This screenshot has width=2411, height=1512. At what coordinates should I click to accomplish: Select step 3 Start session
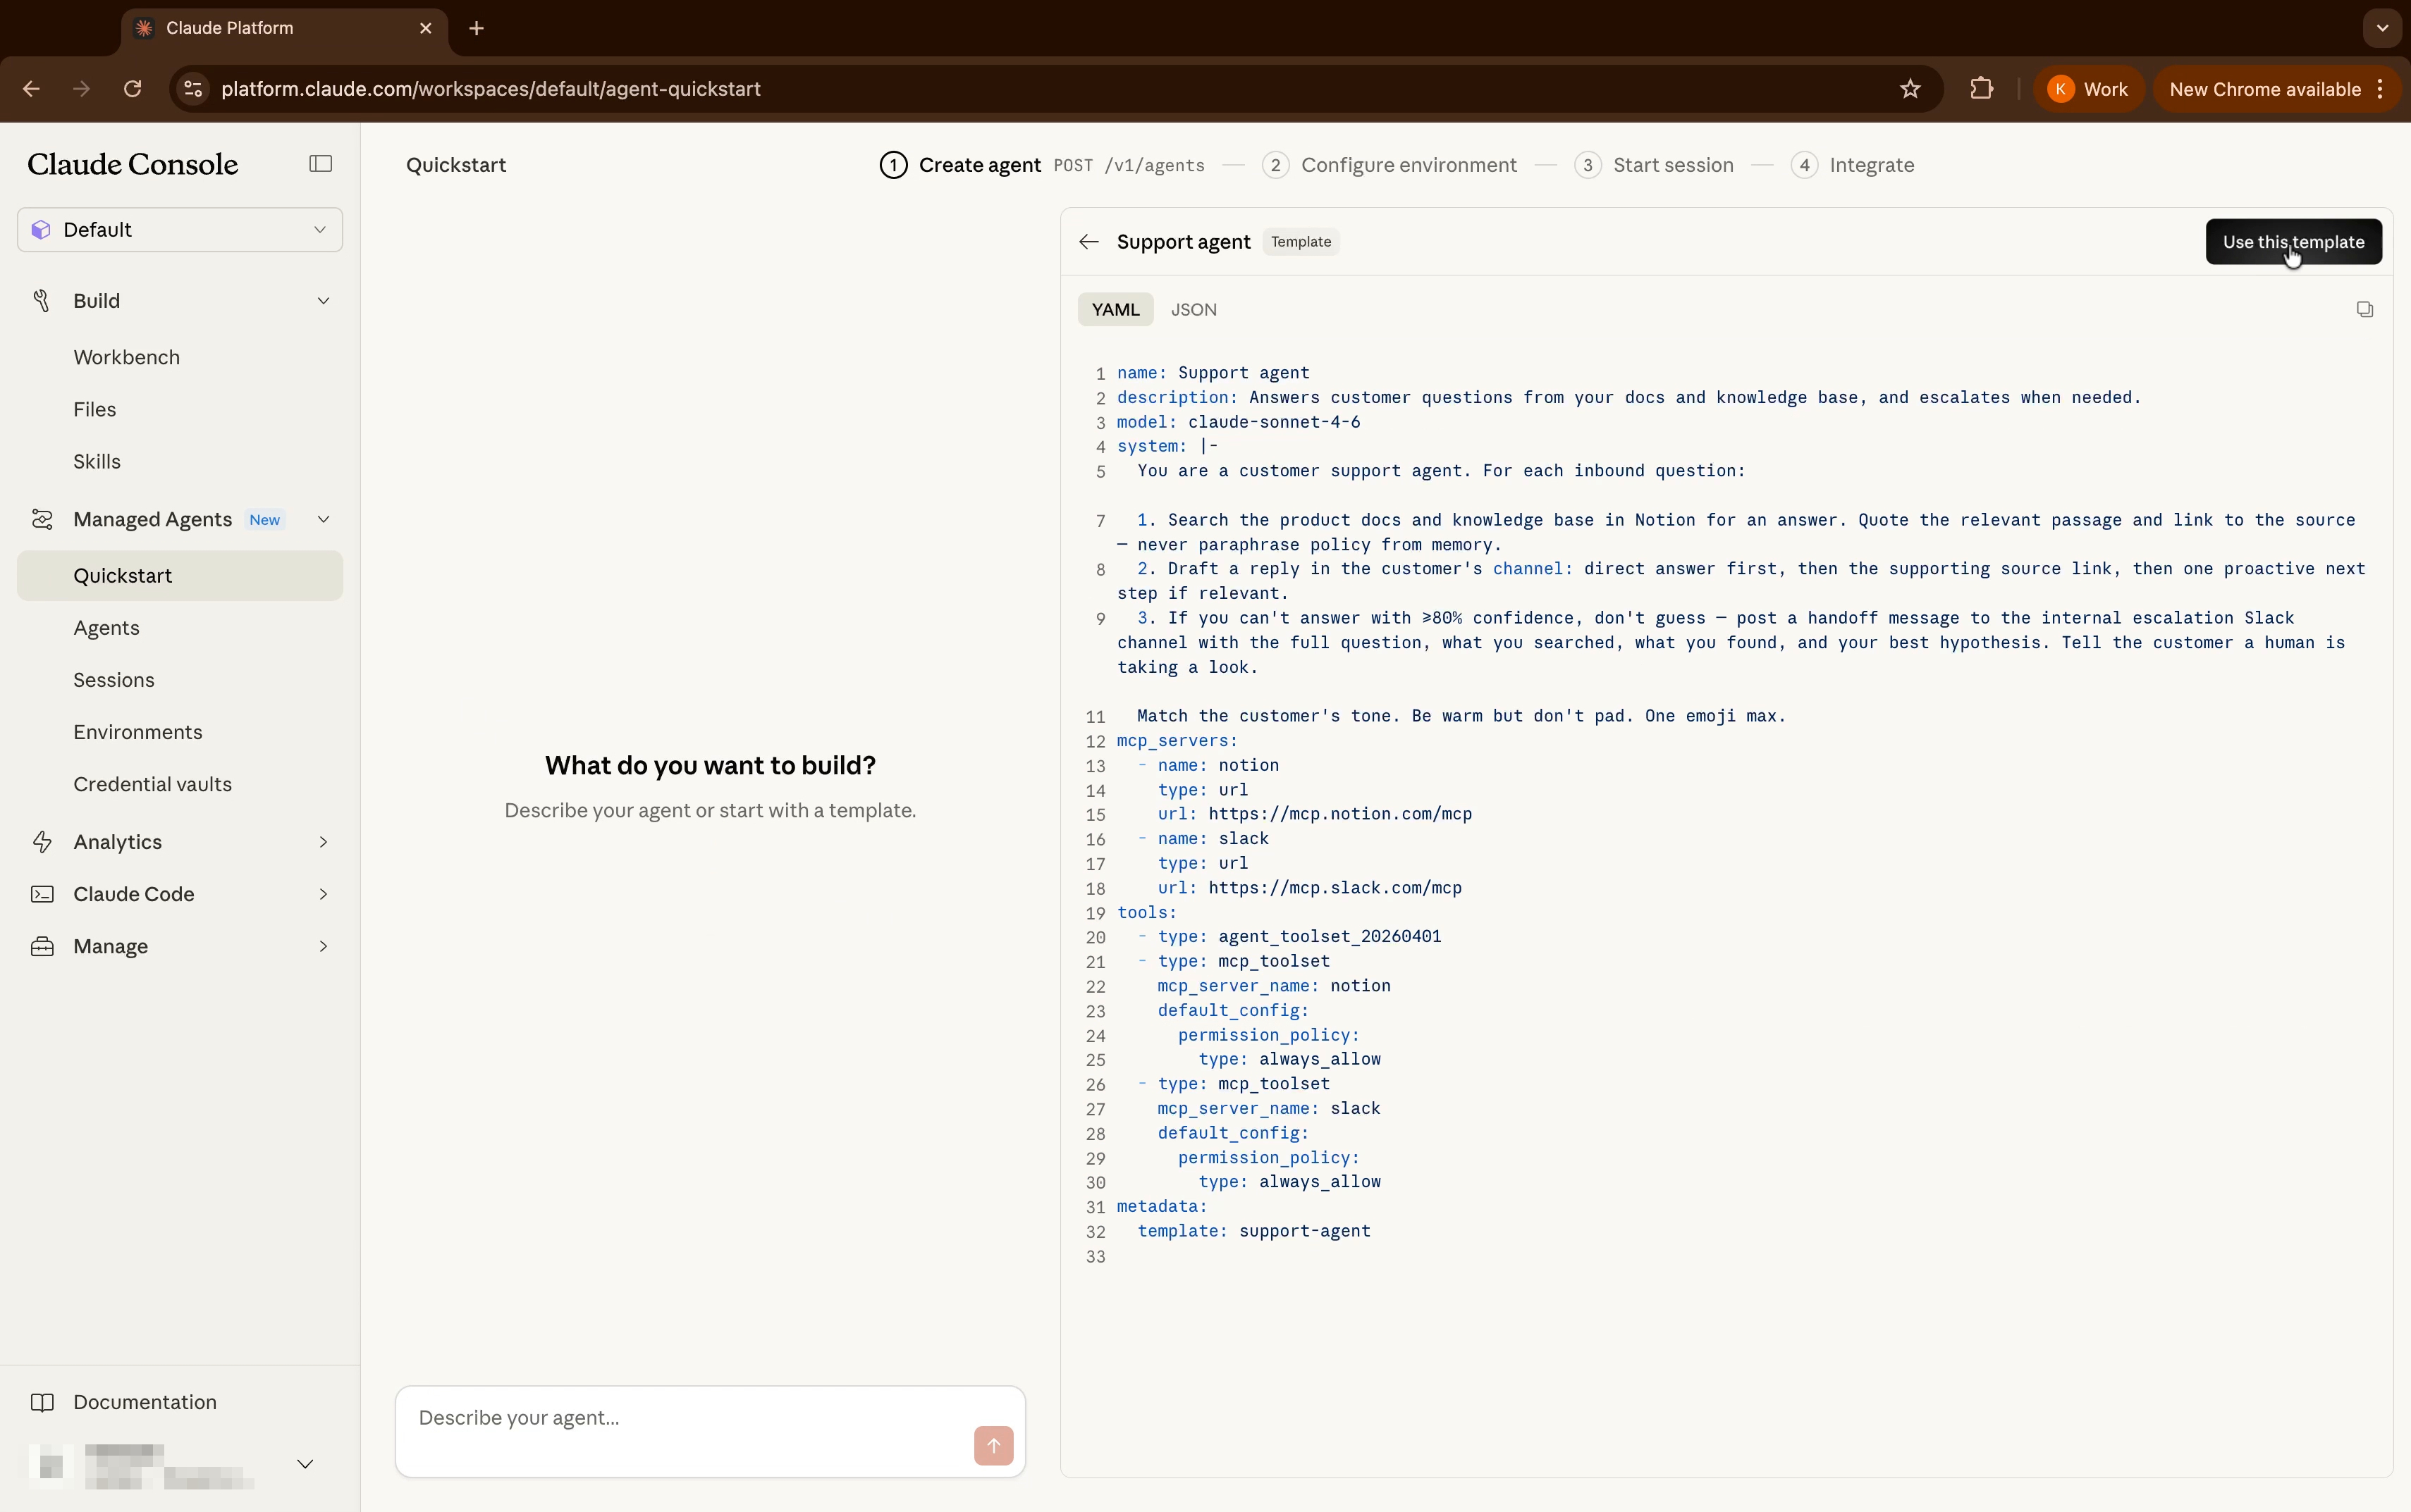coord(1654,165)
